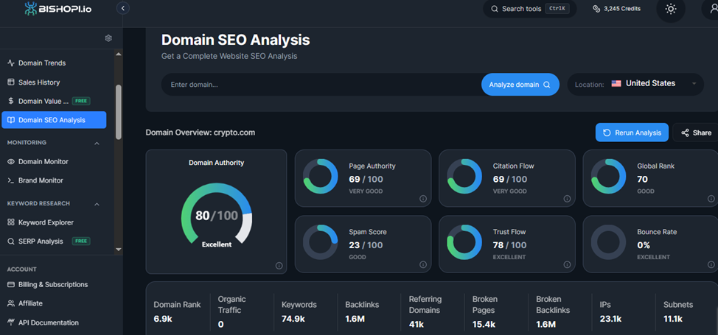Screen dimensions: 718x335
Task: Click the Citation Flow info icon
Action: [567, 199]
